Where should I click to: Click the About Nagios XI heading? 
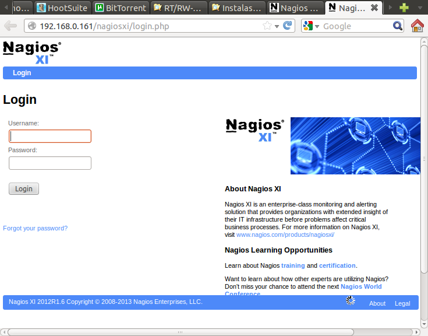coord(253,189)
